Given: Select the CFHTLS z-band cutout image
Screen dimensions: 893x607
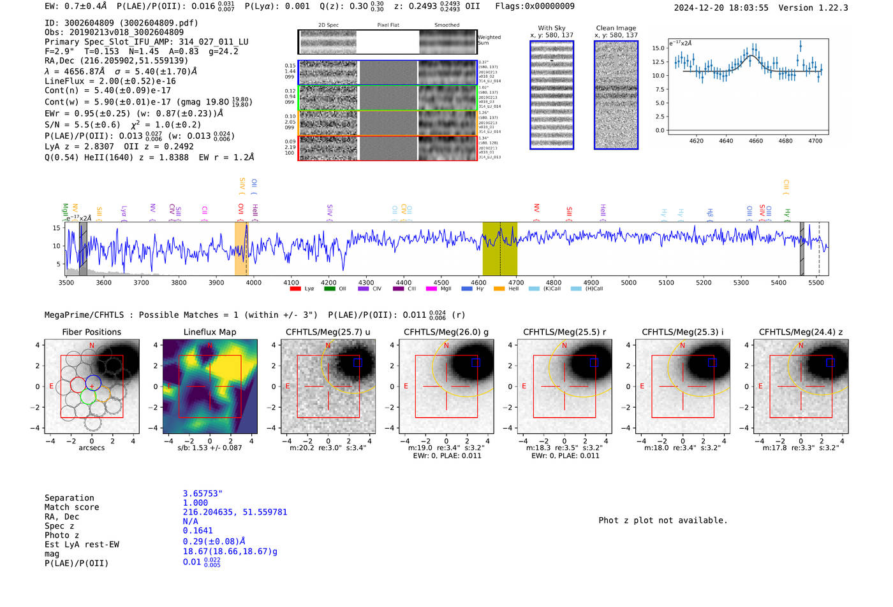Looking at the screenshot, I should tap(801, 386).
